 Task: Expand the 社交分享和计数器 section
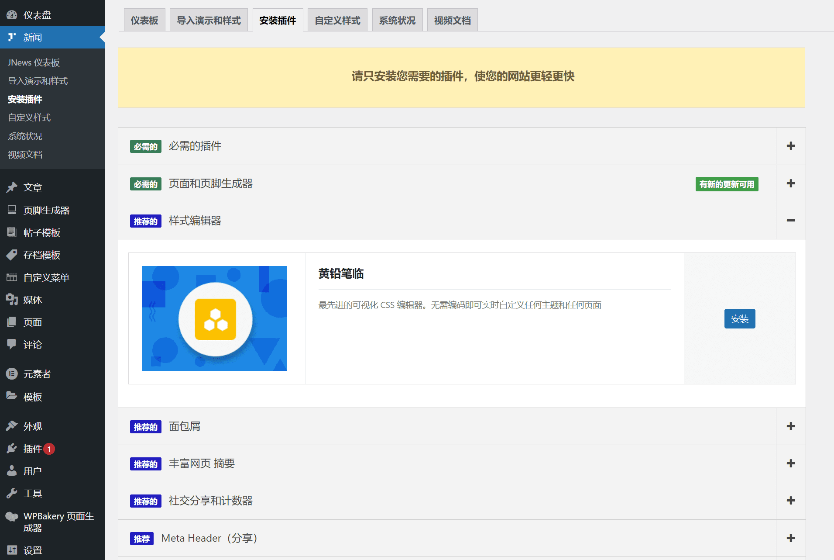(791, 501)
